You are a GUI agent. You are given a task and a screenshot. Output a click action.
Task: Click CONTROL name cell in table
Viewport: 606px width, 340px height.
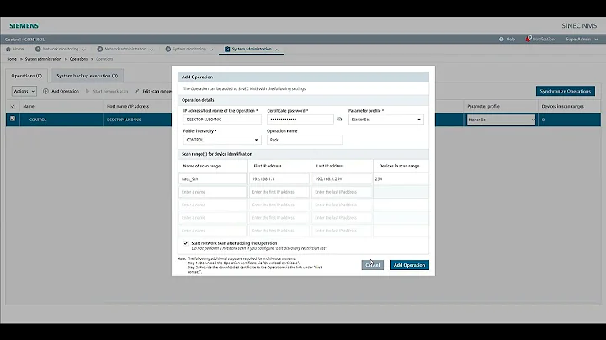[38, 120]
